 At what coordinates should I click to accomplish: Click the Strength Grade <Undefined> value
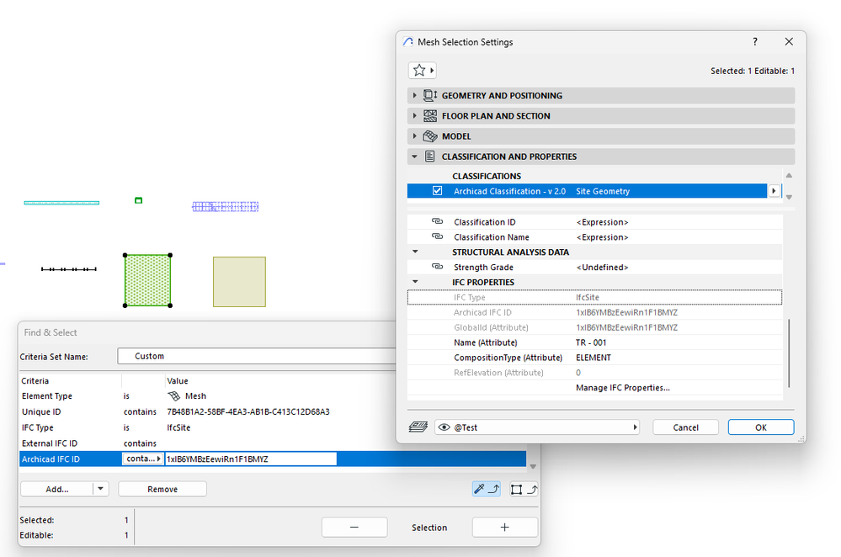(602, 267)
